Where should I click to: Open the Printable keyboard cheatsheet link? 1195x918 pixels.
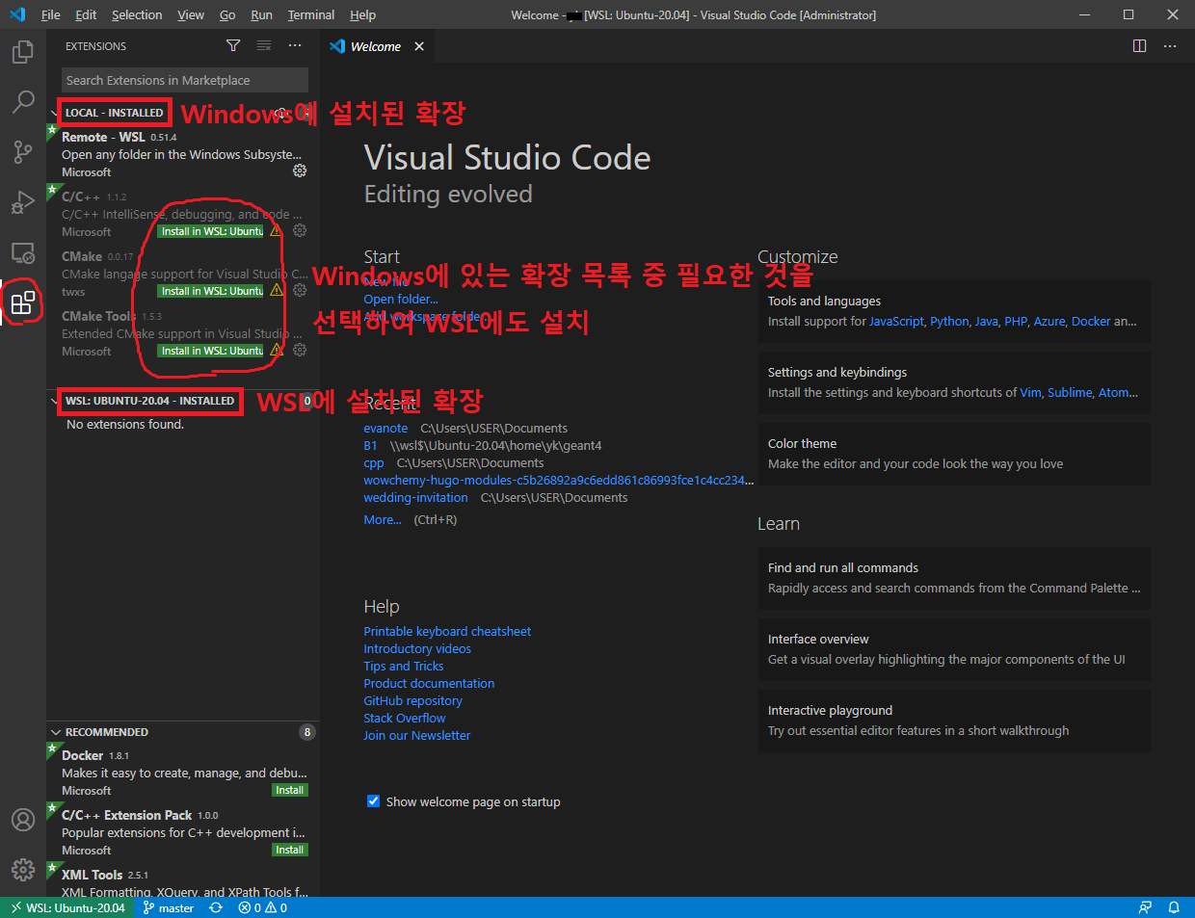coord(447,632)
